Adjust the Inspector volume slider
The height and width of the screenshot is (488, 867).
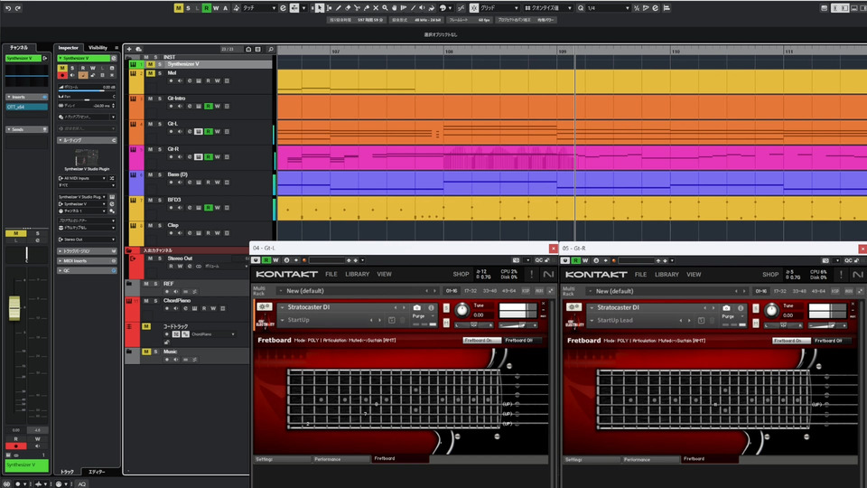coord(87,89)
